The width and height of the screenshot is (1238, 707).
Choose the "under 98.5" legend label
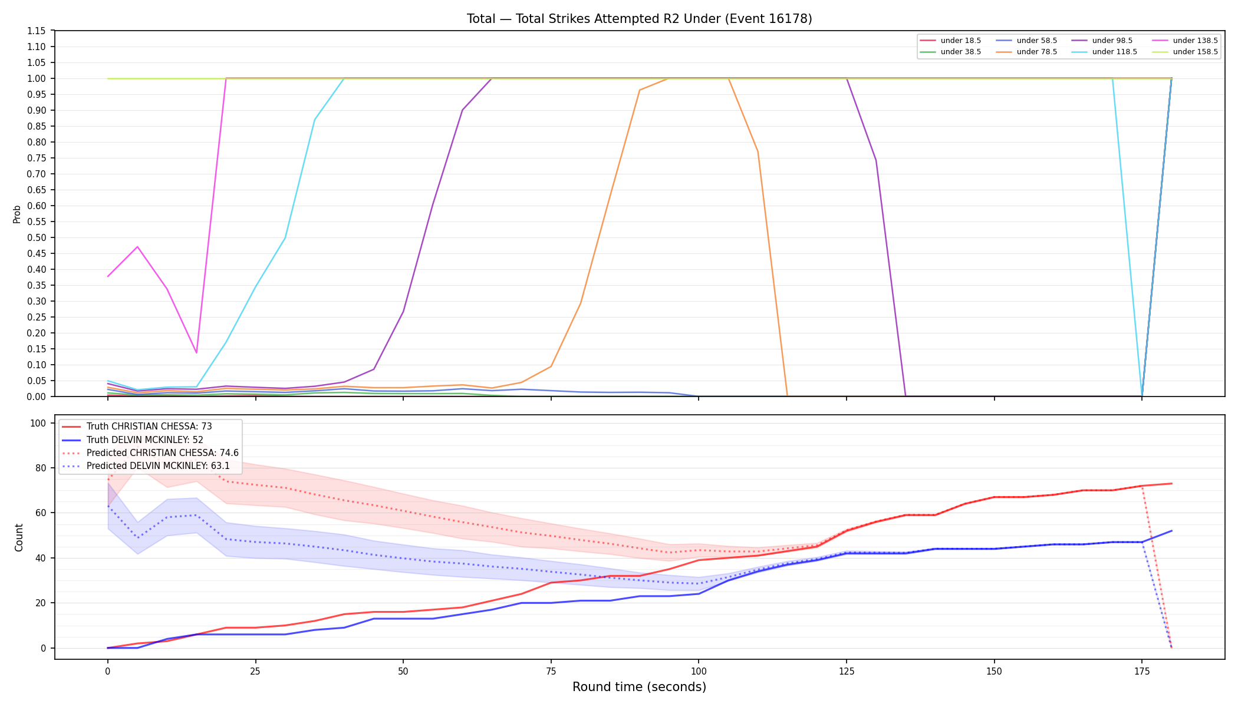click(x=1112, y=41)
